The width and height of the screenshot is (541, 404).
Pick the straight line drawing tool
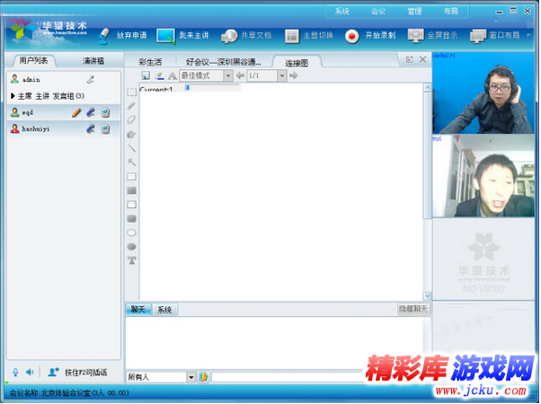132,148
